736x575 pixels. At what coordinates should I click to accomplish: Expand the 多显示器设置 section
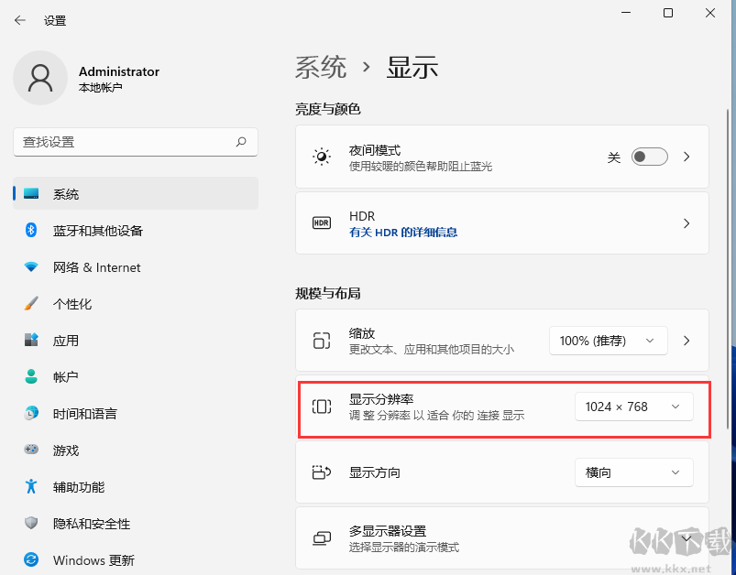[x=687, y=538]
